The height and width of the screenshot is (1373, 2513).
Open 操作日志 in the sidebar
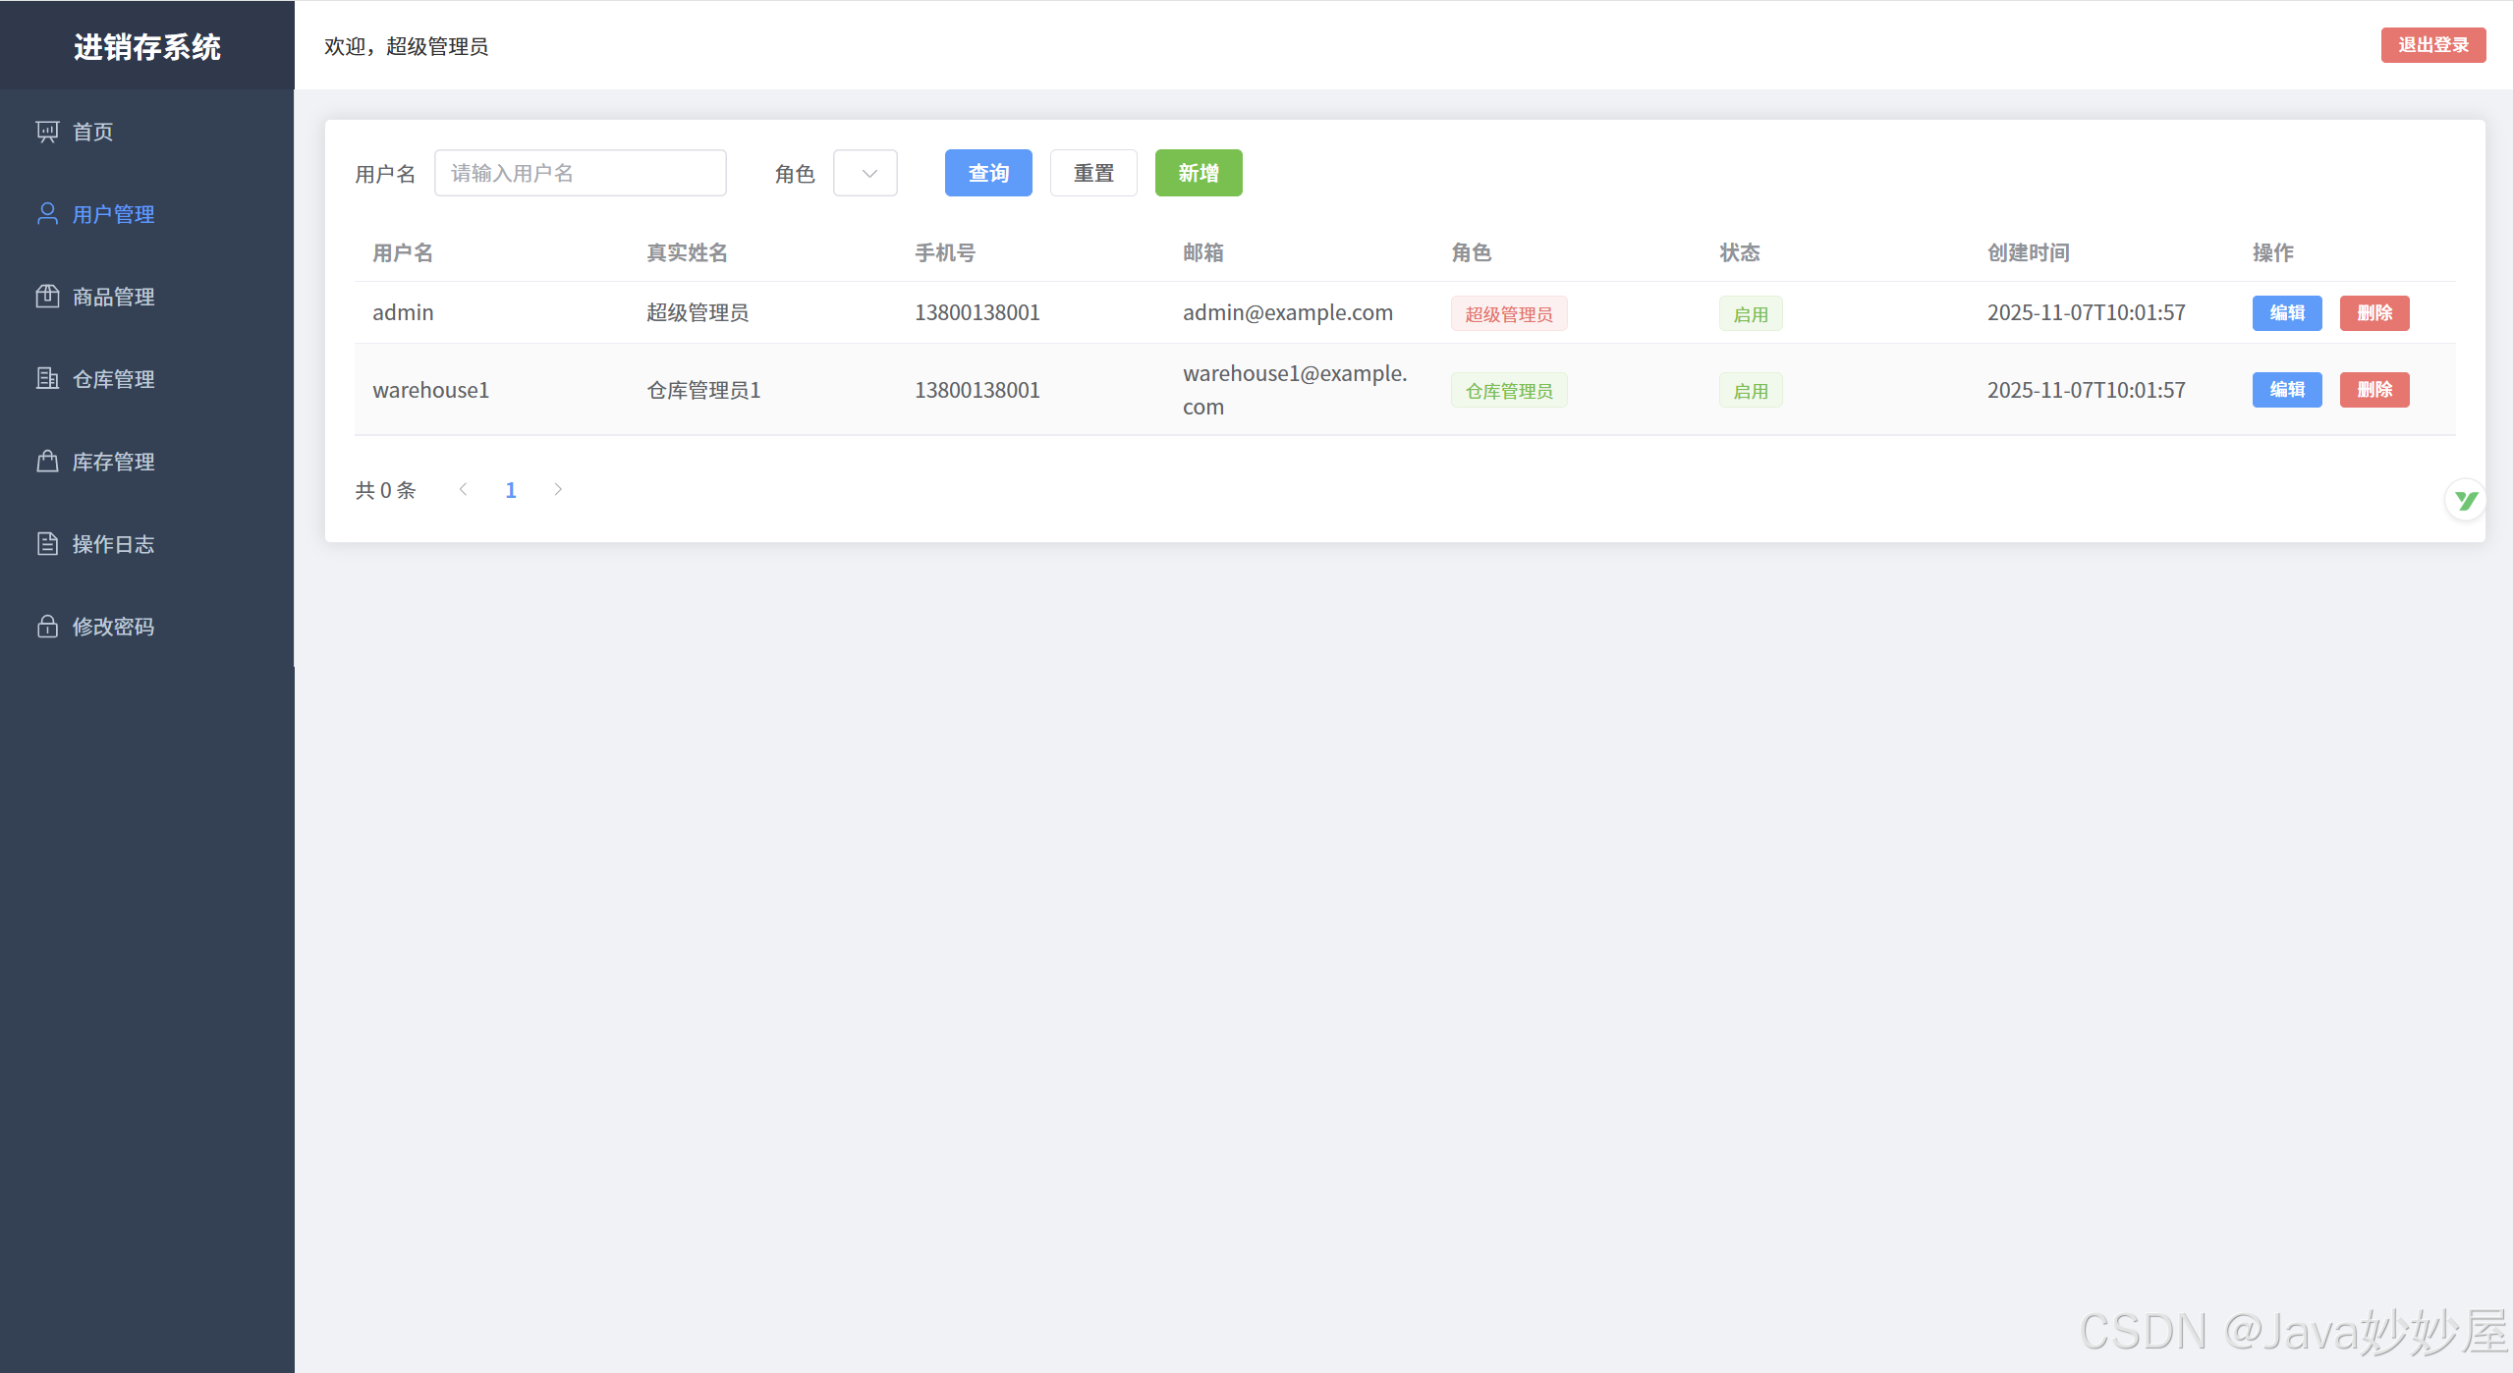point(147,544)
